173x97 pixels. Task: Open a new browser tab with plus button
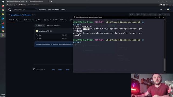51,2
